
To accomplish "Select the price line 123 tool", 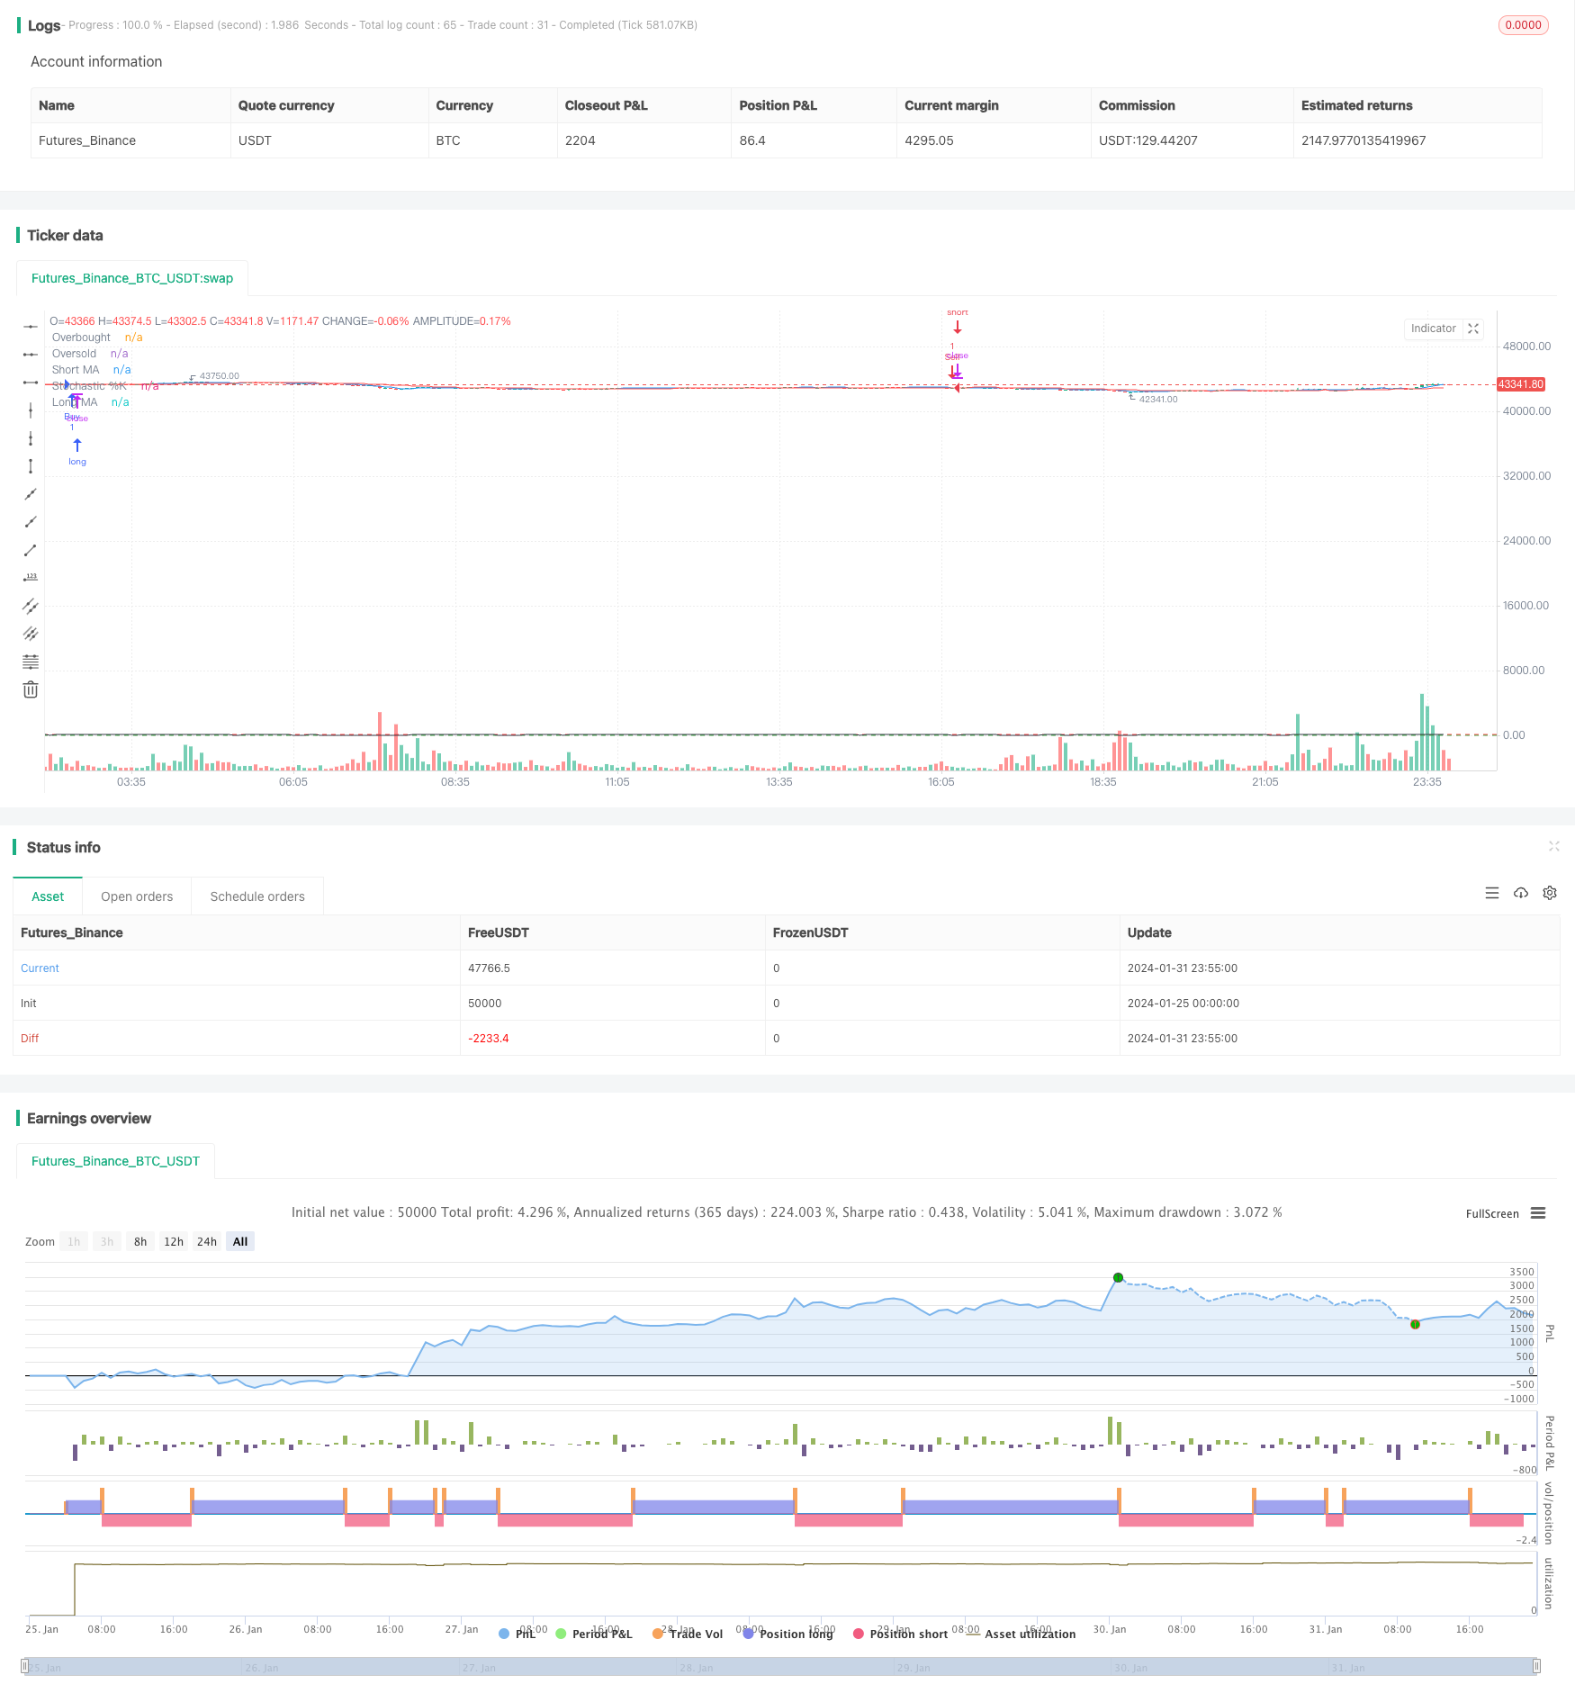I will pyautogui.click(x=31, y=578).
